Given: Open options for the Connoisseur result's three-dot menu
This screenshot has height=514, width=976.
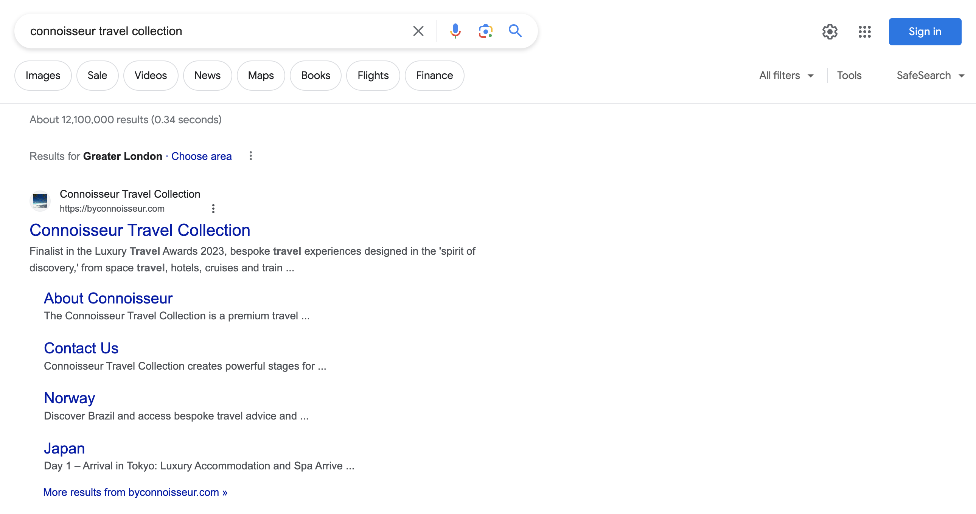Looking at the screenshot, I should (213, 209).
